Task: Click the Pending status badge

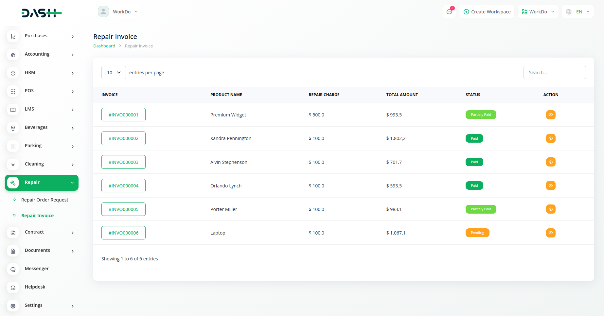Action: 477,233
